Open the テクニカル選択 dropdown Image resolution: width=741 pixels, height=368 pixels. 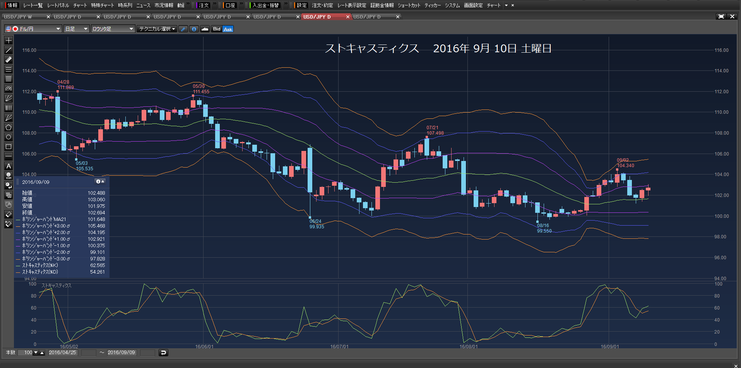157,29
